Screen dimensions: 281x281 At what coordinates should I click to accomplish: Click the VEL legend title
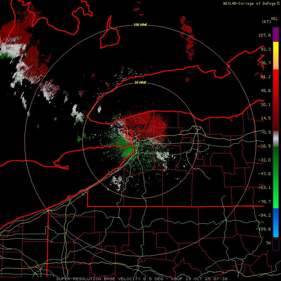(x=274, y=19)
